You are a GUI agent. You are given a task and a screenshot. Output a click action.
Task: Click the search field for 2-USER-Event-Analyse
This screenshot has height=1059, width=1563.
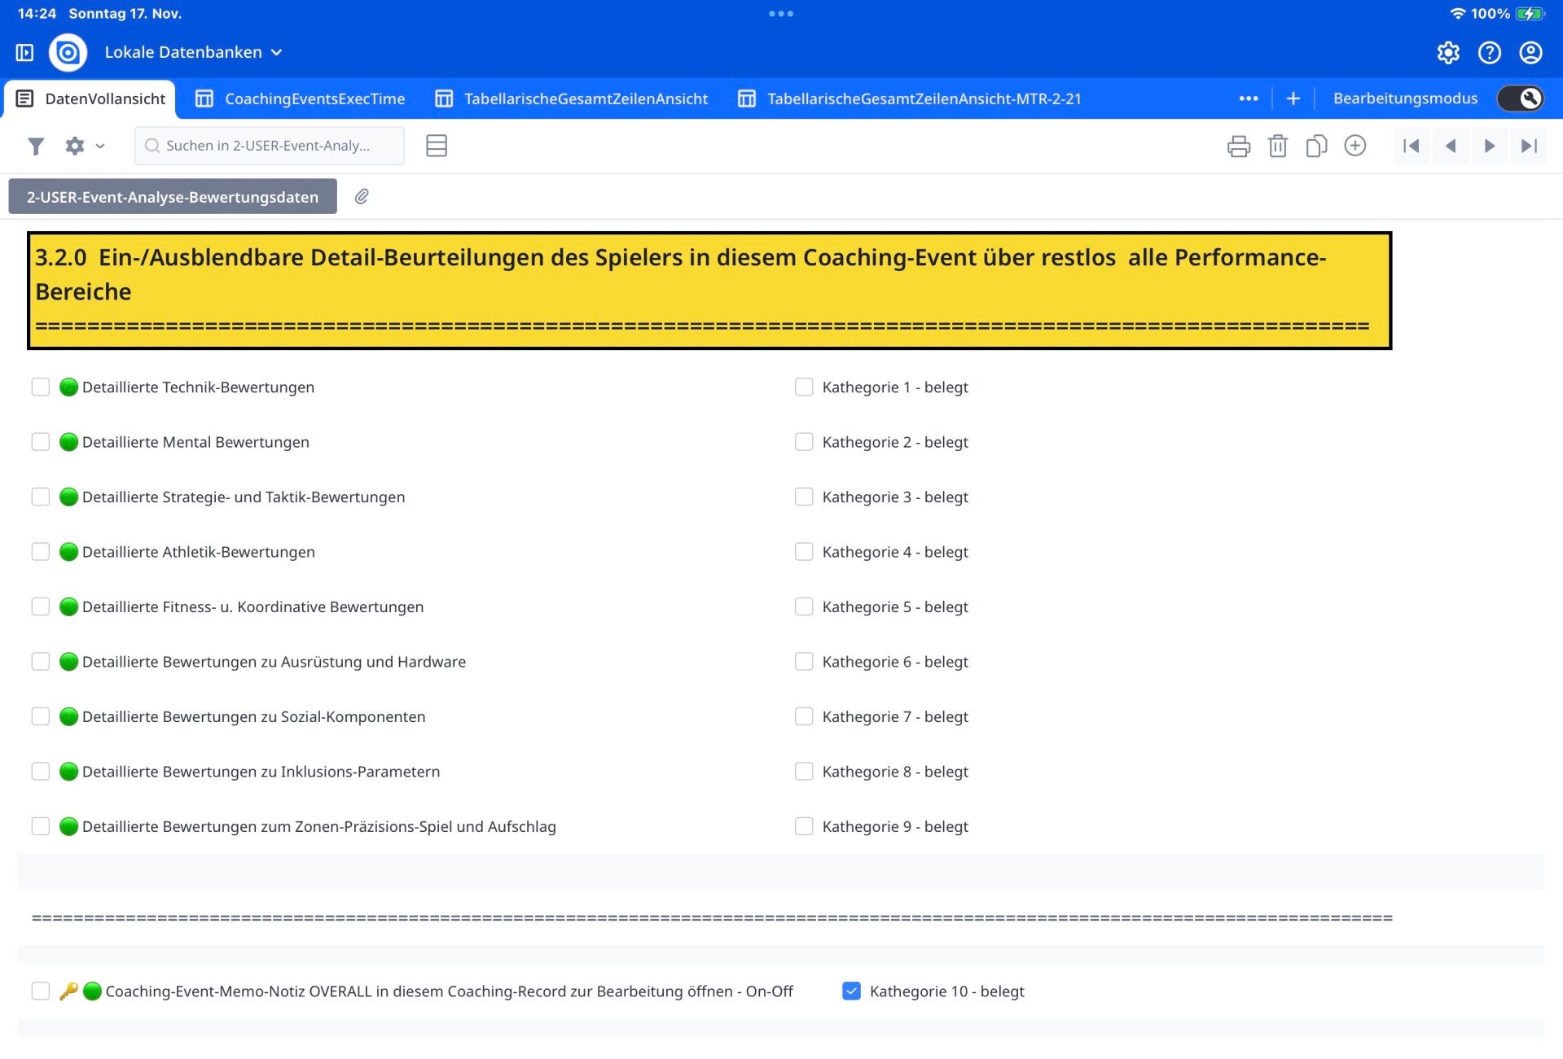269,147
